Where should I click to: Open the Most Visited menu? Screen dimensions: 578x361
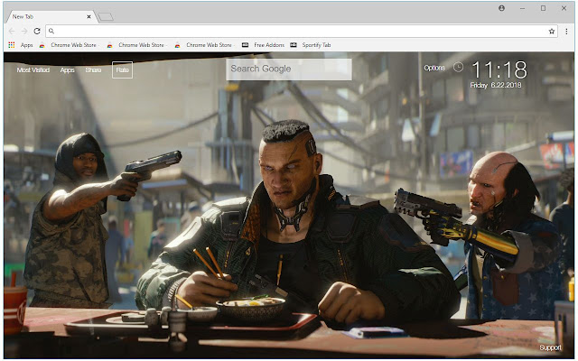click(33, 70)
